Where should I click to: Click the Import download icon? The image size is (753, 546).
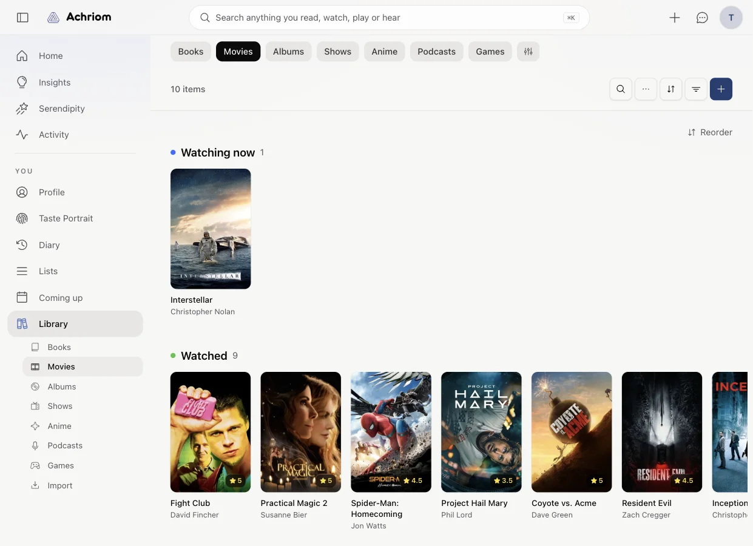[35, 485]
